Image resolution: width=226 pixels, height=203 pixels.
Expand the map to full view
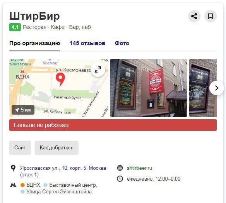point(98,69)
